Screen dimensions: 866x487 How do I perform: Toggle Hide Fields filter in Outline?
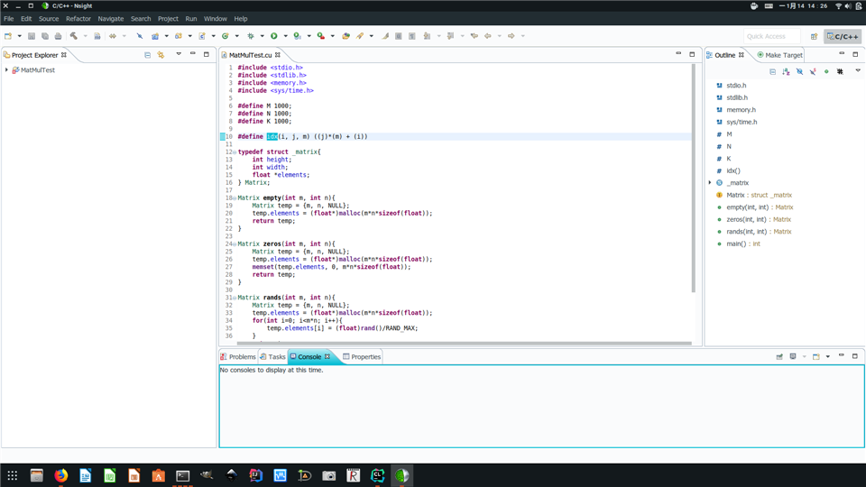click(x=799, y=71)
